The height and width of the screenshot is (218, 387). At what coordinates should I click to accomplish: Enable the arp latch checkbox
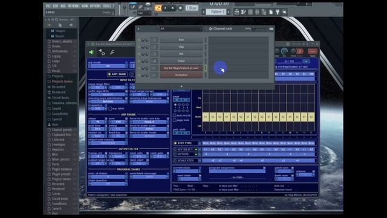point(110,108)
